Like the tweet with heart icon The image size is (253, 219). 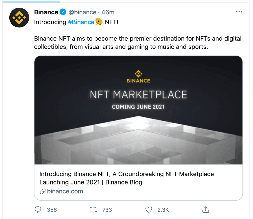click(x=149, y=209)
